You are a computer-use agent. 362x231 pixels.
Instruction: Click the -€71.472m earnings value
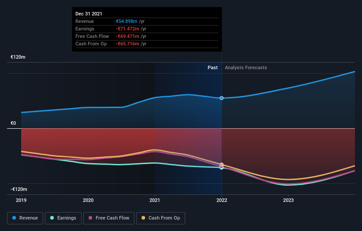tap(127, 29)
